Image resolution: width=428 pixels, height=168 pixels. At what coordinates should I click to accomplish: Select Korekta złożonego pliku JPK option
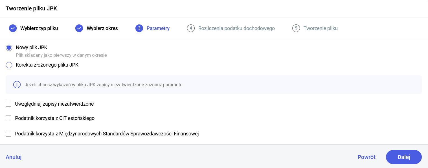point(9,65)
